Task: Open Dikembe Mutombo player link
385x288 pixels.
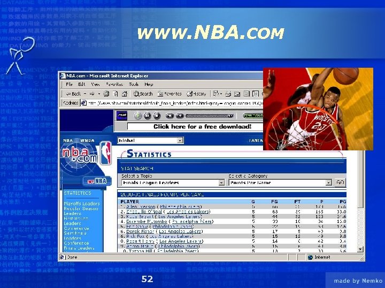Action: (x=147, y=221)
